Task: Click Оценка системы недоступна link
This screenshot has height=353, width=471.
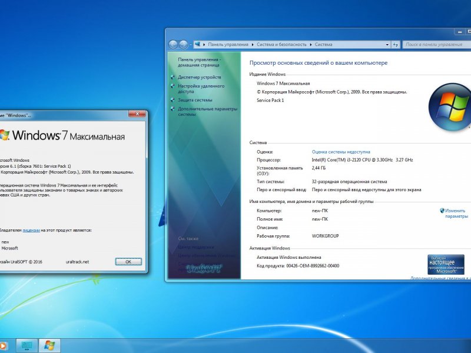Action: click(x=341, y=152)
